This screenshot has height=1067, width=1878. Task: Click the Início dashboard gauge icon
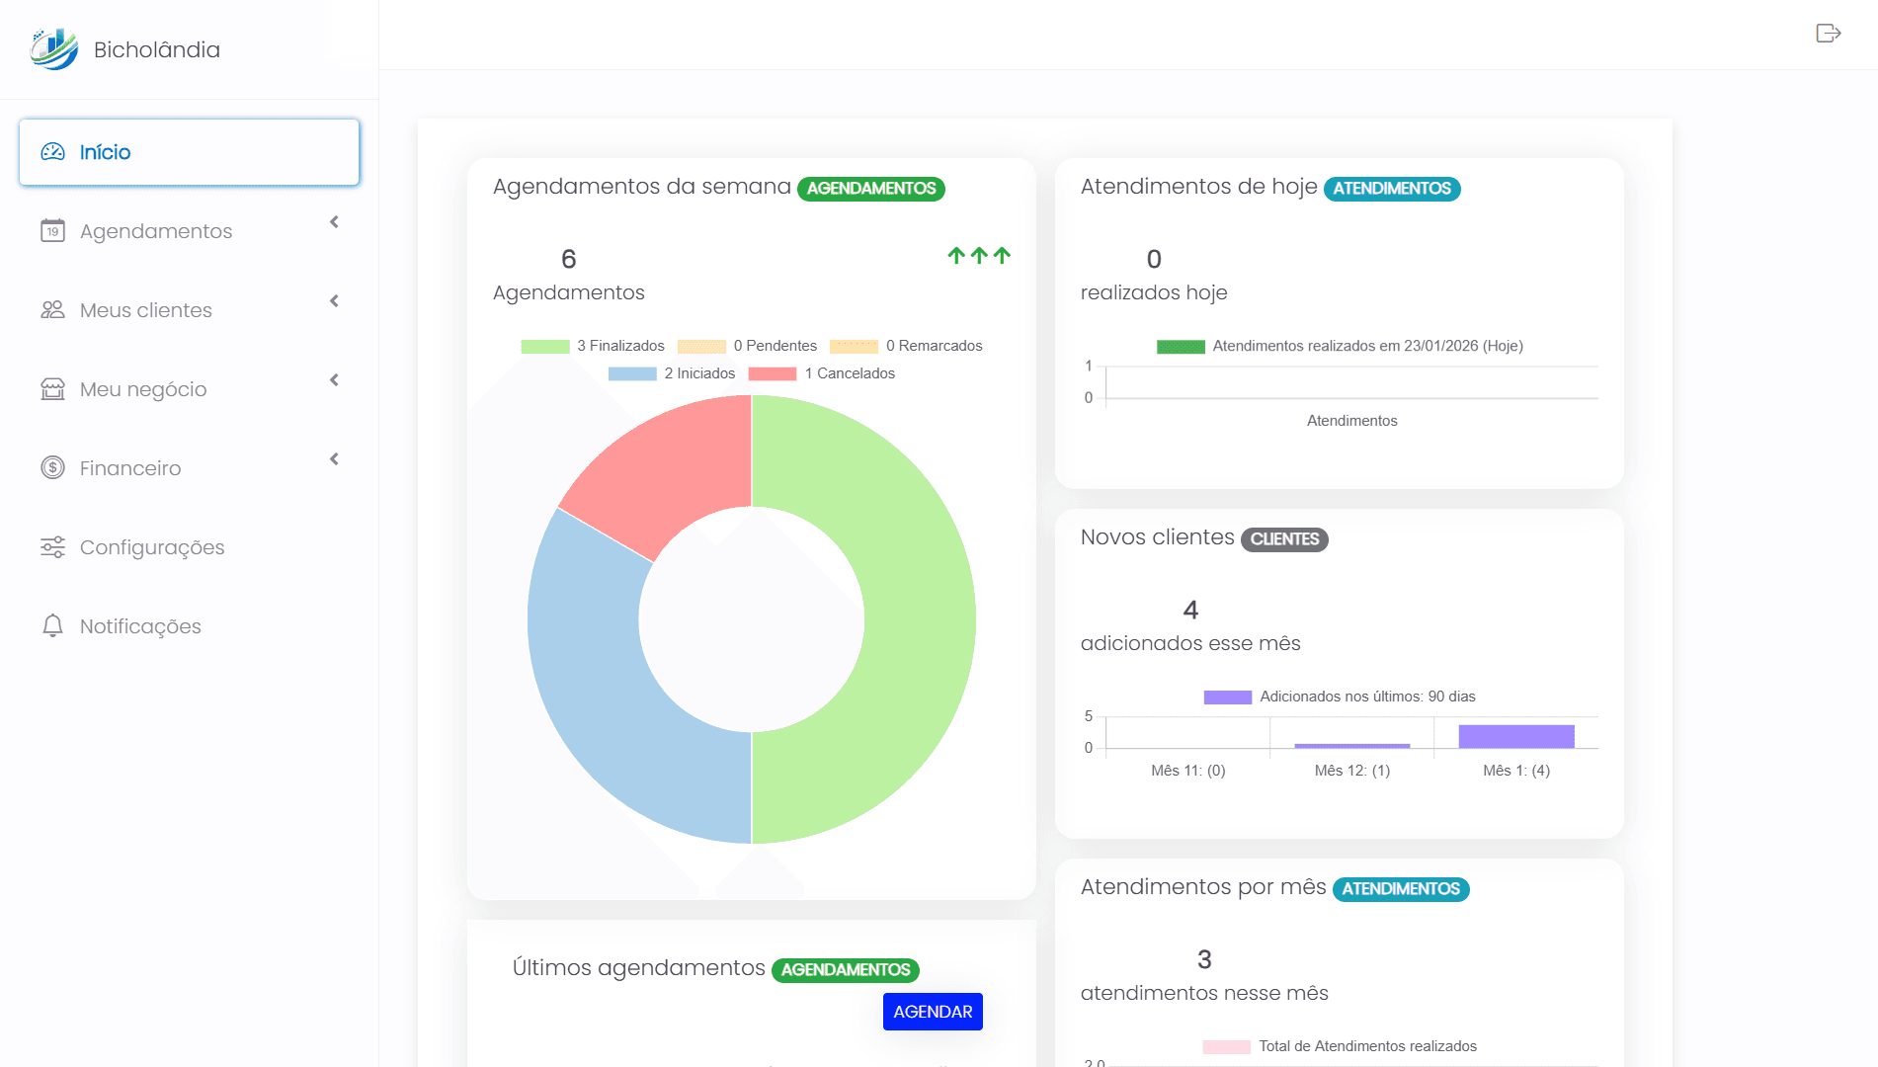click(x=52, y=152)
